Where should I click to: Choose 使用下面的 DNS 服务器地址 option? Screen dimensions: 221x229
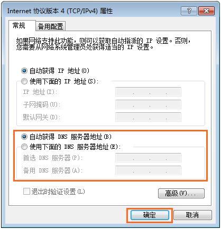24,147
